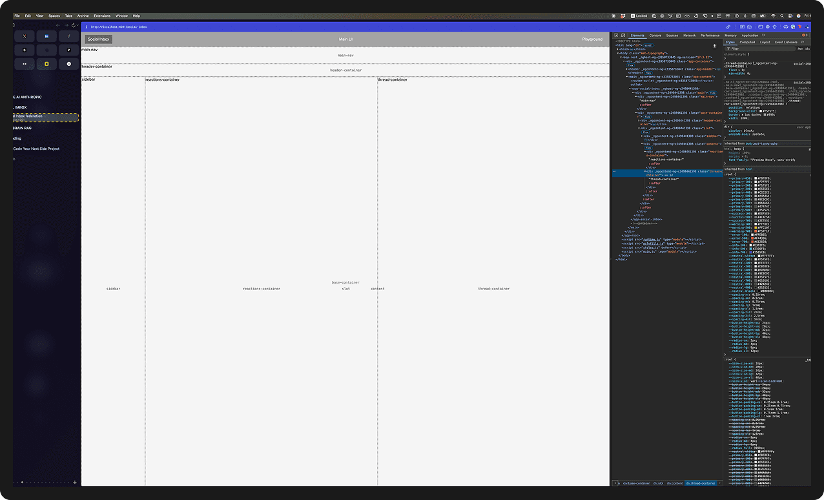Viewport: 824px width, 500px height.
Task: Select the Inbox federation tab in sidebar
Action: point(45,117)
